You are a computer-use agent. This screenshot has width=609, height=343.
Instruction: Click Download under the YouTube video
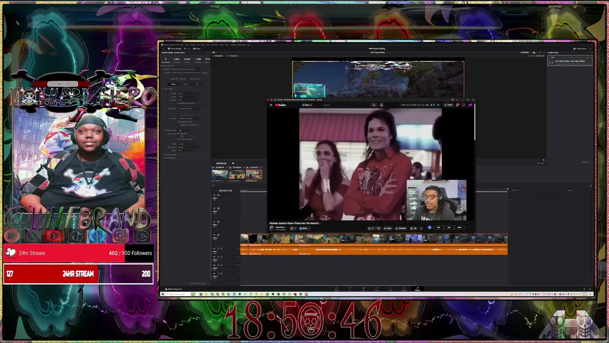(x=401, y=228)
